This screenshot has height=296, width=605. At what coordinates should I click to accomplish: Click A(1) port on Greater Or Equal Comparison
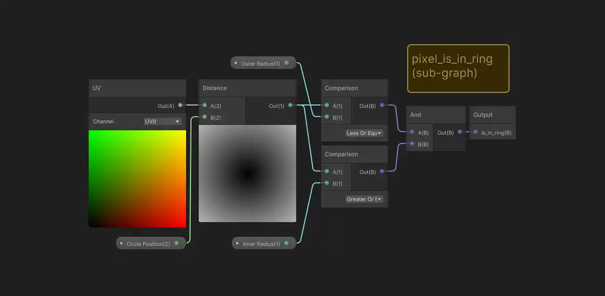click(x=327, y=172)
